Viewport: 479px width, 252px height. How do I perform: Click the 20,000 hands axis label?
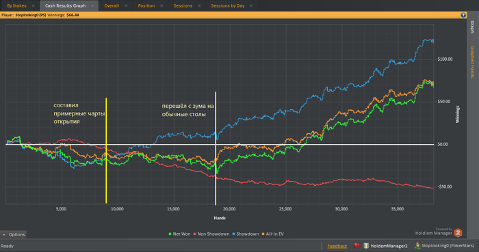click(229, 209)
